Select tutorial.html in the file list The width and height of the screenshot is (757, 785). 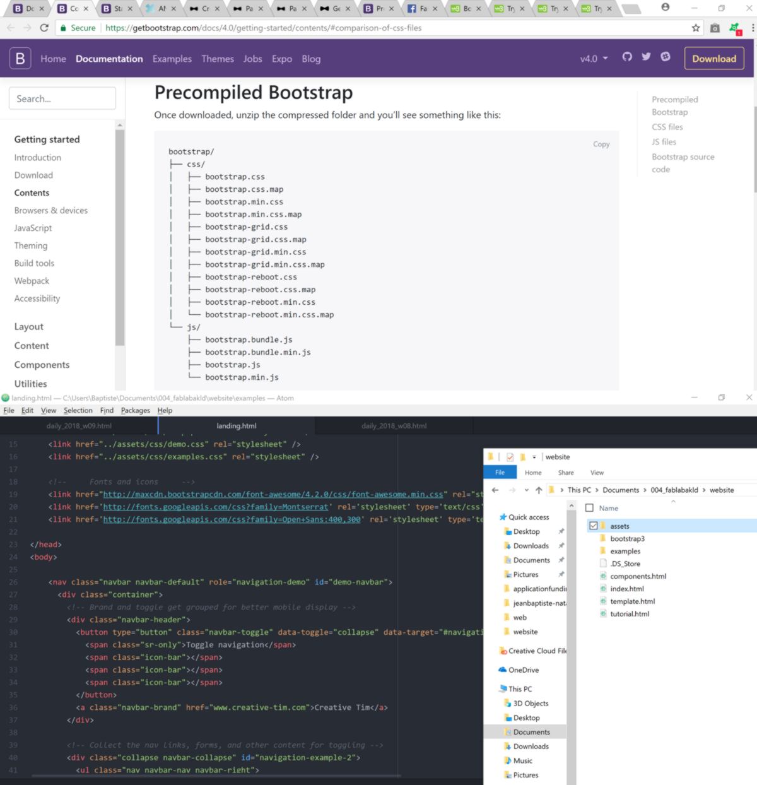pos(630,614)
